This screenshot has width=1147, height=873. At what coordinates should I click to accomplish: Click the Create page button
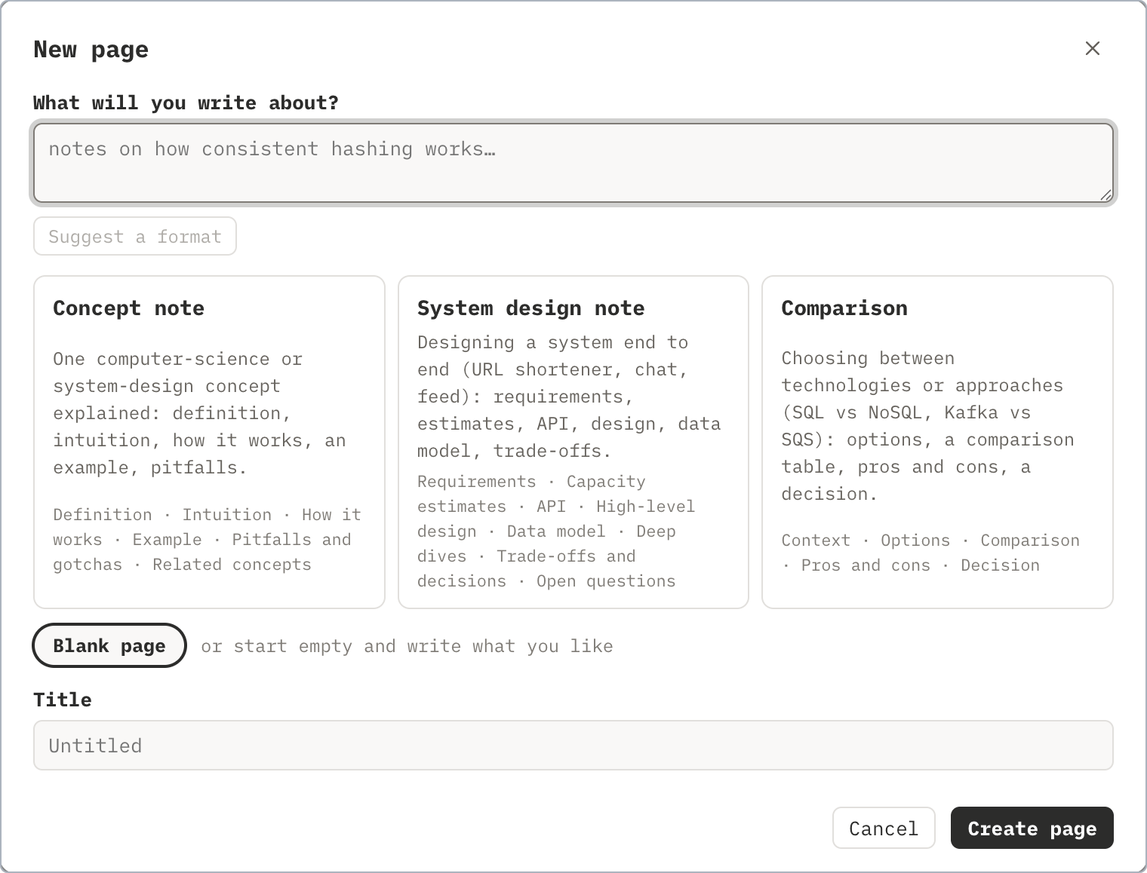[1032, 828]
